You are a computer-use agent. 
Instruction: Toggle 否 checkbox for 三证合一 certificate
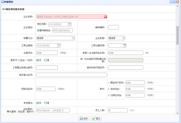coord(38,60)
